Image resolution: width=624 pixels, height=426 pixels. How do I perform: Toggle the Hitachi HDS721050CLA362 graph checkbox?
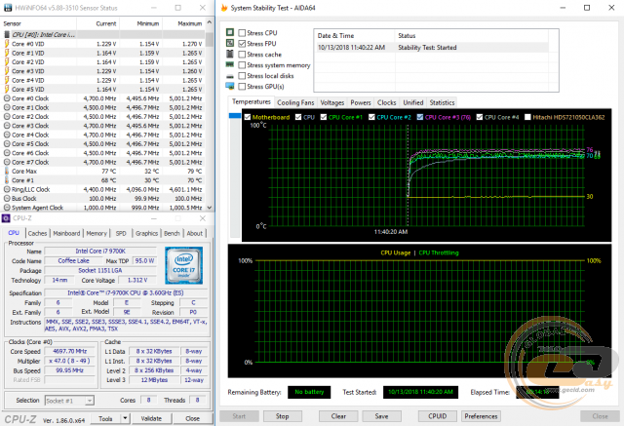coord(527,117)
